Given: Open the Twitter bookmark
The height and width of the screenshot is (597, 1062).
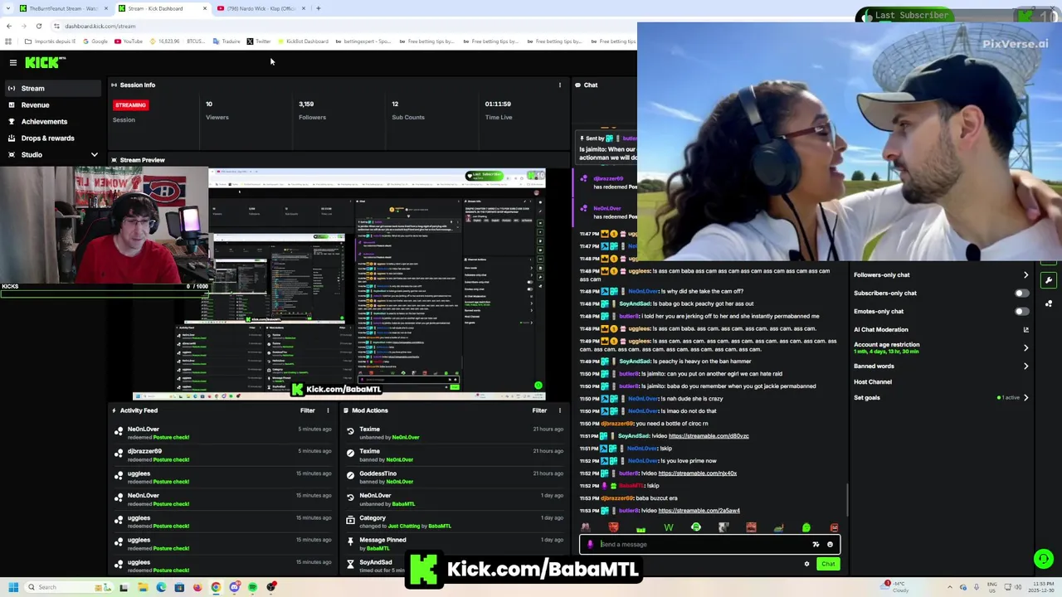Looking at the screenshot, I should (259, 41).
